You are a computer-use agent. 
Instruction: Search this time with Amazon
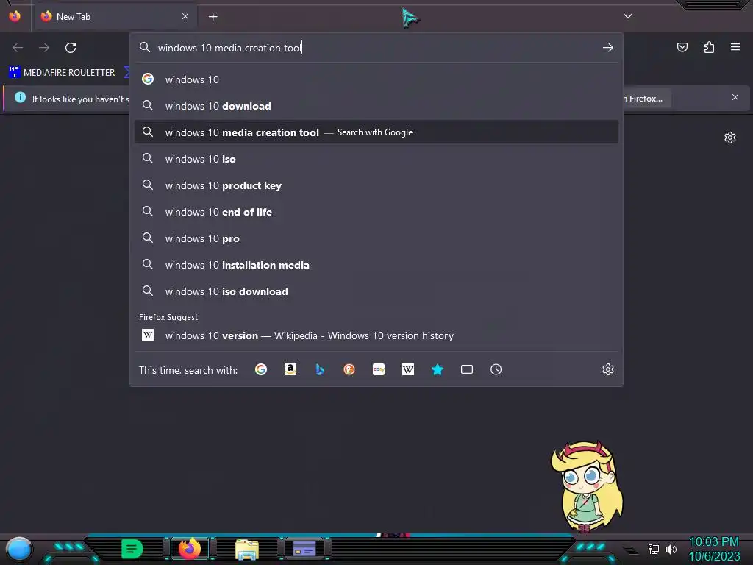pos(290,369)
